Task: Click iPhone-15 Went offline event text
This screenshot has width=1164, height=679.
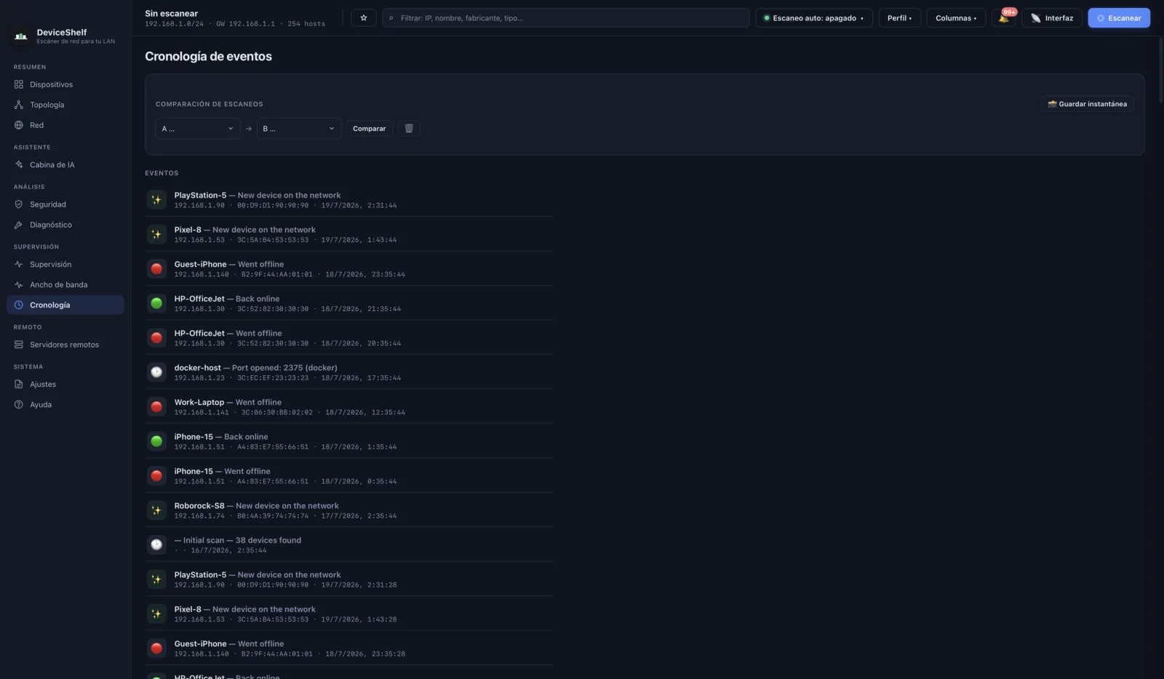Action: click(222, 471)
